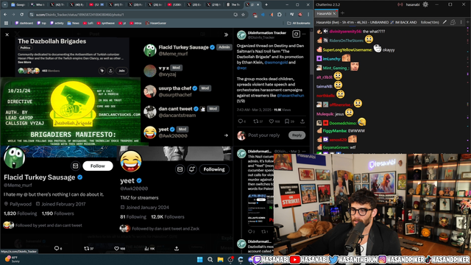Bookmark this page with the star icon
The width and height of the screenshot is (471, 265).
[x=243, y=15]
